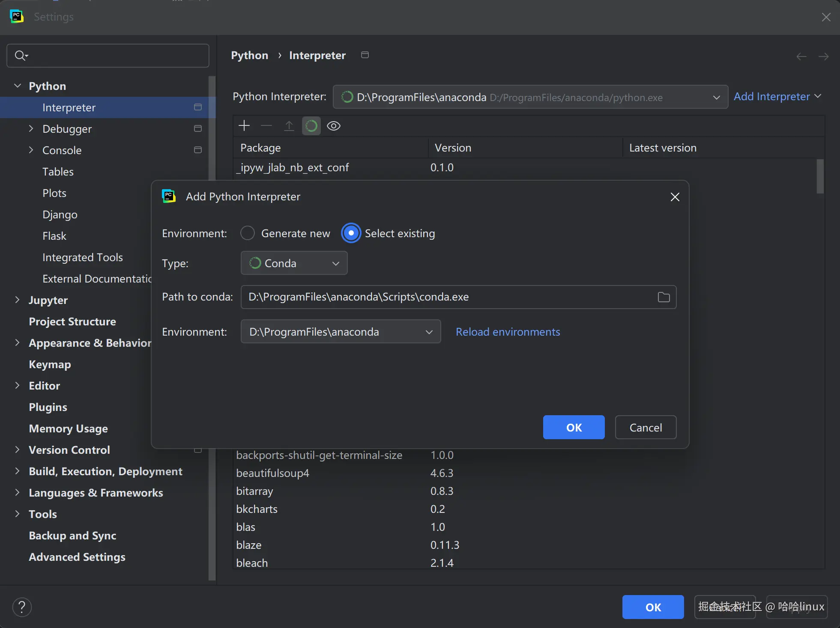
Task: Open the Plugins settings page
Action: tap(48, 407)
